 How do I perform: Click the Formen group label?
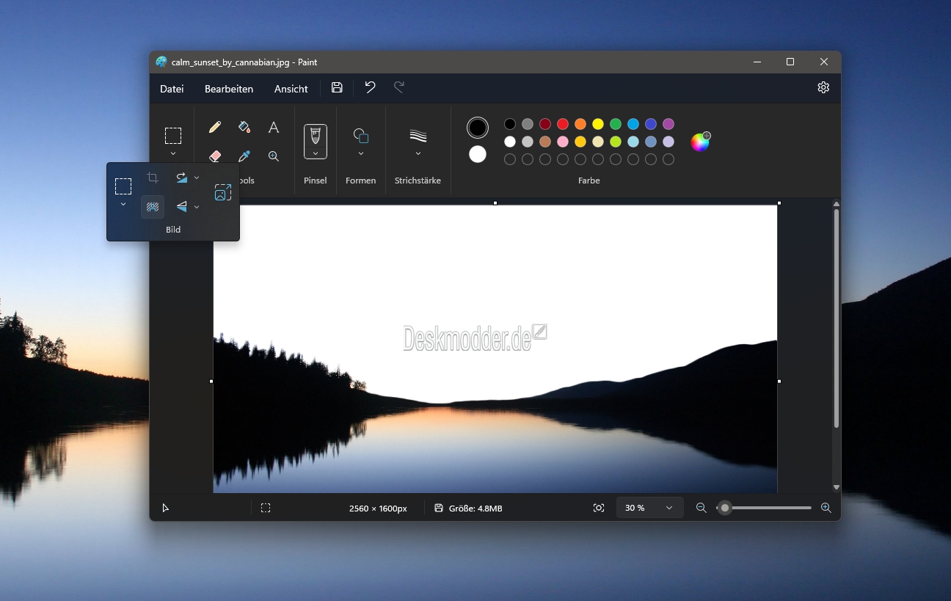pyautogui.click(x=361, y=181)
